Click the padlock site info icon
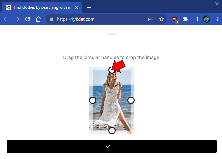This screenshot has height=159, width=222. [x=52, y=19]
